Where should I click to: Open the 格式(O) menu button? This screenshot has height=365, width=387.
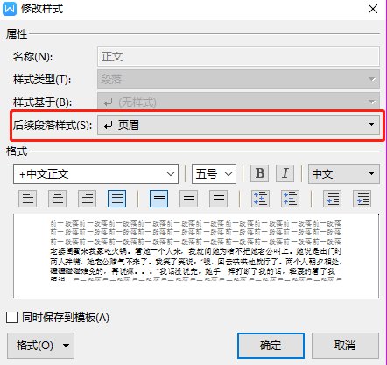click(40, 346)
